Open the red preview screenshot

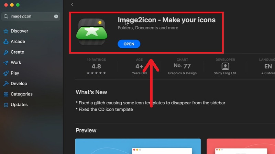click(x=241, y=146)
